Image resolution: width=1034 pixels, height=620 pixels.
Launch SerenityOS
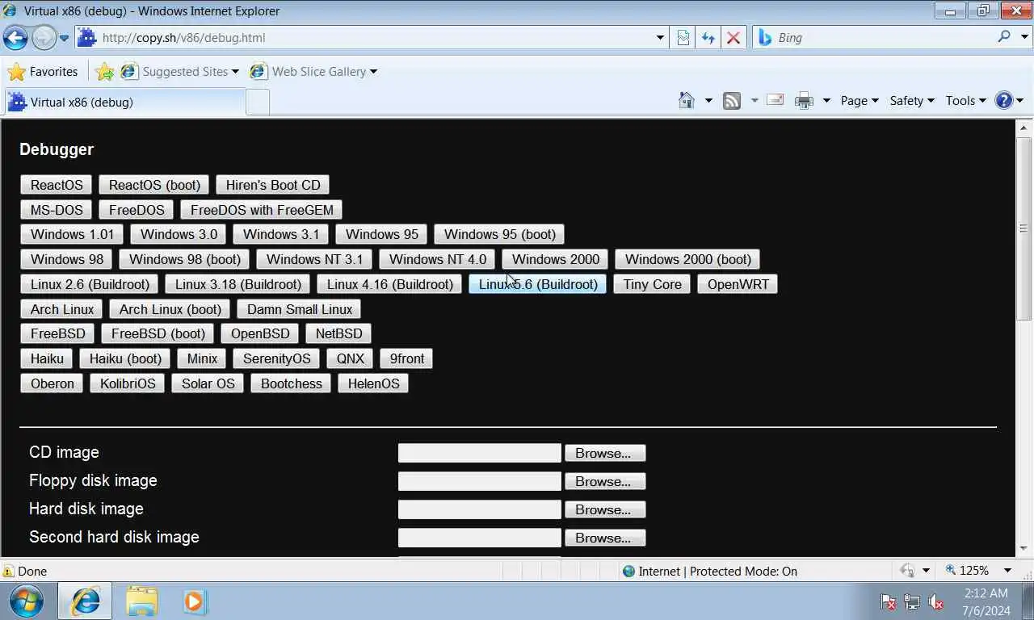(277, 358)
